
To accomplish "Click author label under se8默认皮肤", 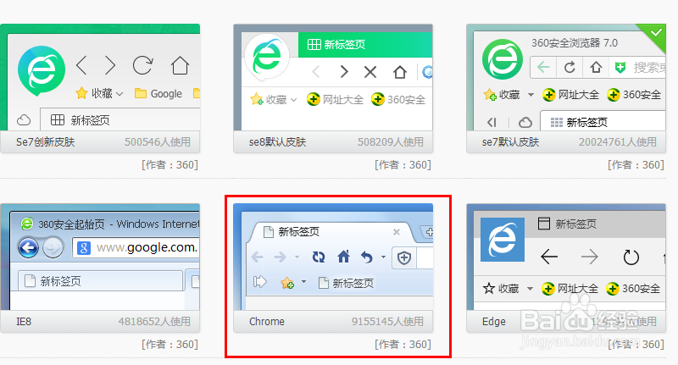I will (403, 164).
